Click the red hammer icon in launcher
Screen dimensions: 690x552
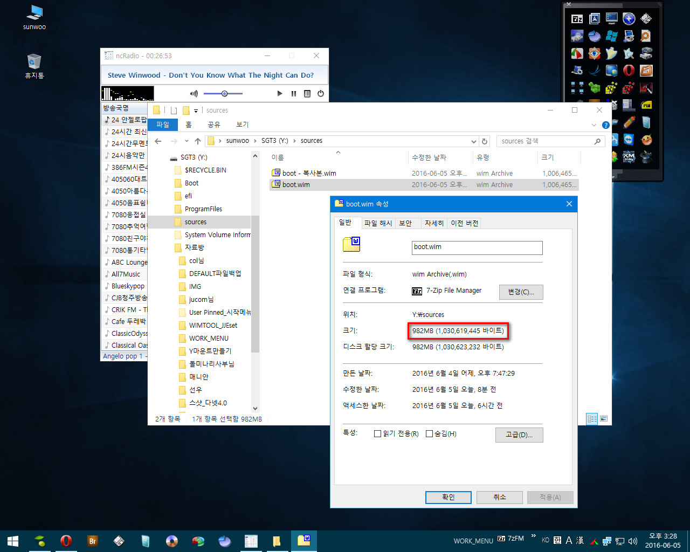pos(646,88)
